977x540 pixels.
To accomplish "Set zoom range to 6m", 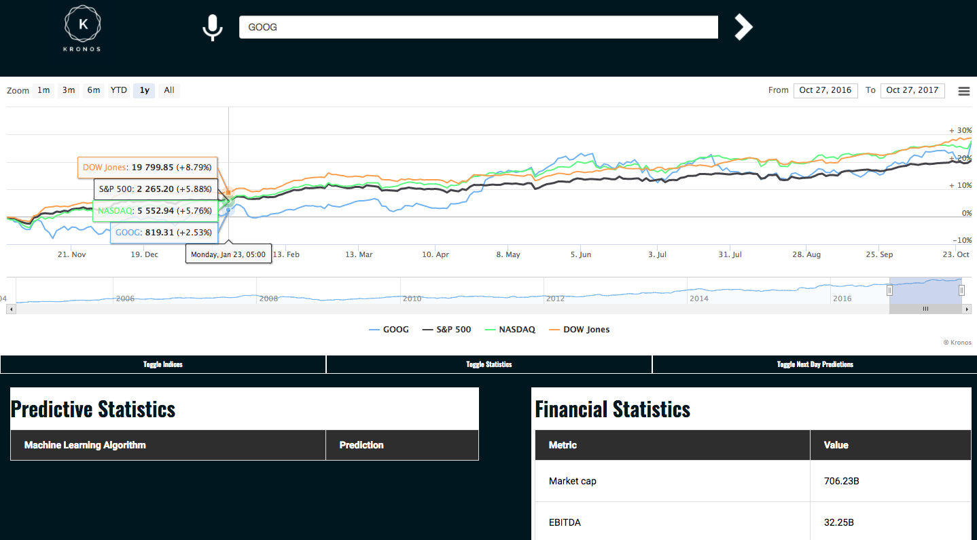I will (94, 90).
